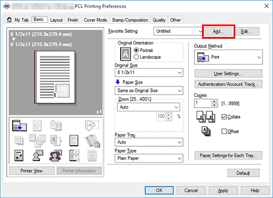Select Landscape orientation
The image size is (273, 198).
[x=136, y=57]
